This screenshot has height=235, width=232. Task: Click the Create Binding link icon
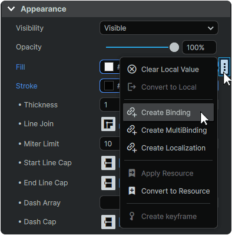click(x=132, y=112)
